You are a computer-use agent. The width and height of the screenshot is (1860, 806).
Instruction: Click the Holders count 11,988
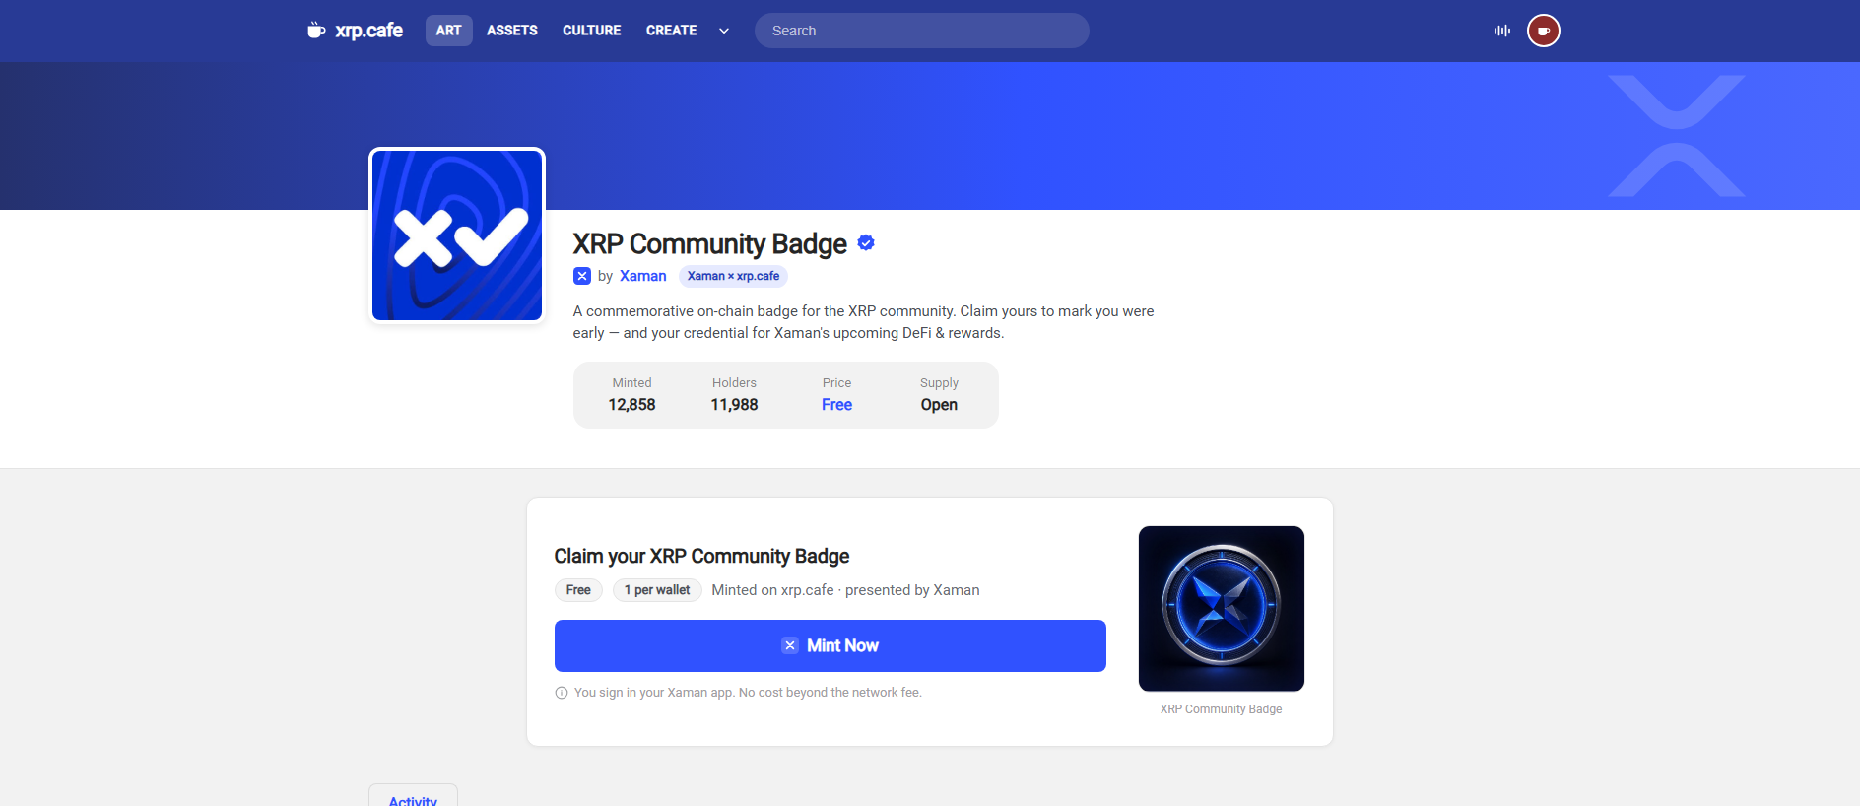734,405
